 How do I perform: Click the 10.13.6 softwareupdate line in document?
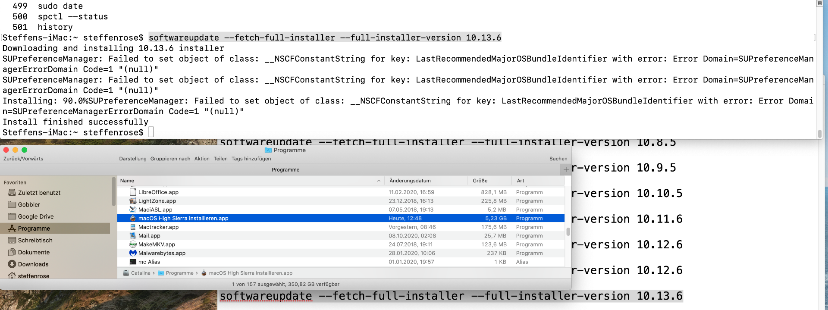click(x=451, y=296)
